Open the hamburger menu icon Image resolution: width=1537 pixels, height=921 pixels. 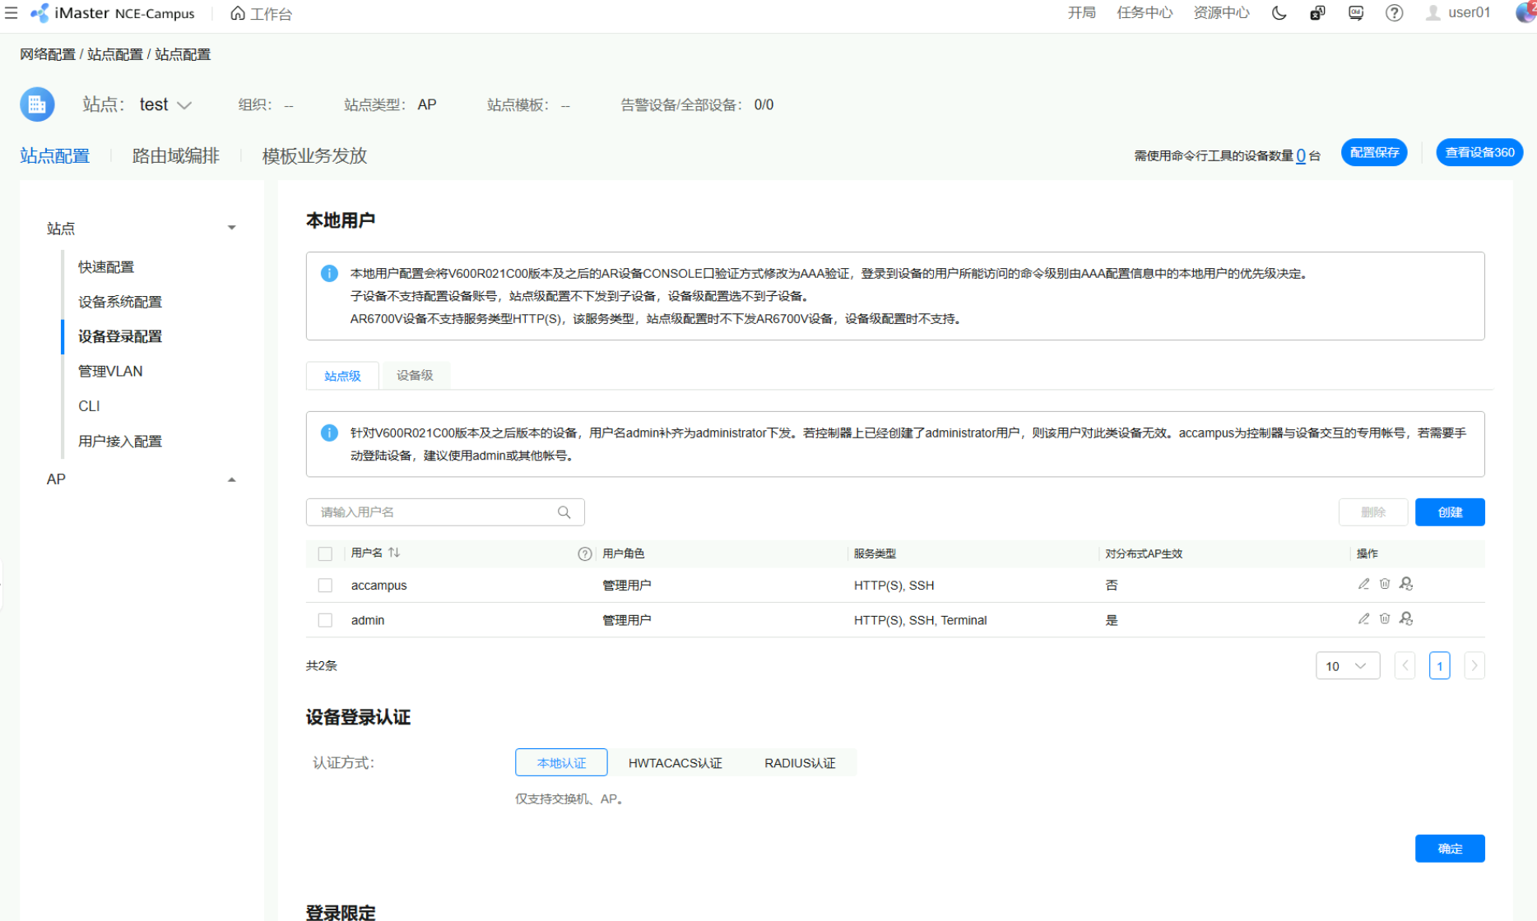(11, 13)
